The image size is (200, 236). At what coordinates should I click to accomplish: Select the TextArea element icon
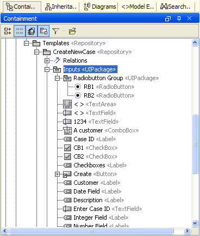click(x=67, y=104)
